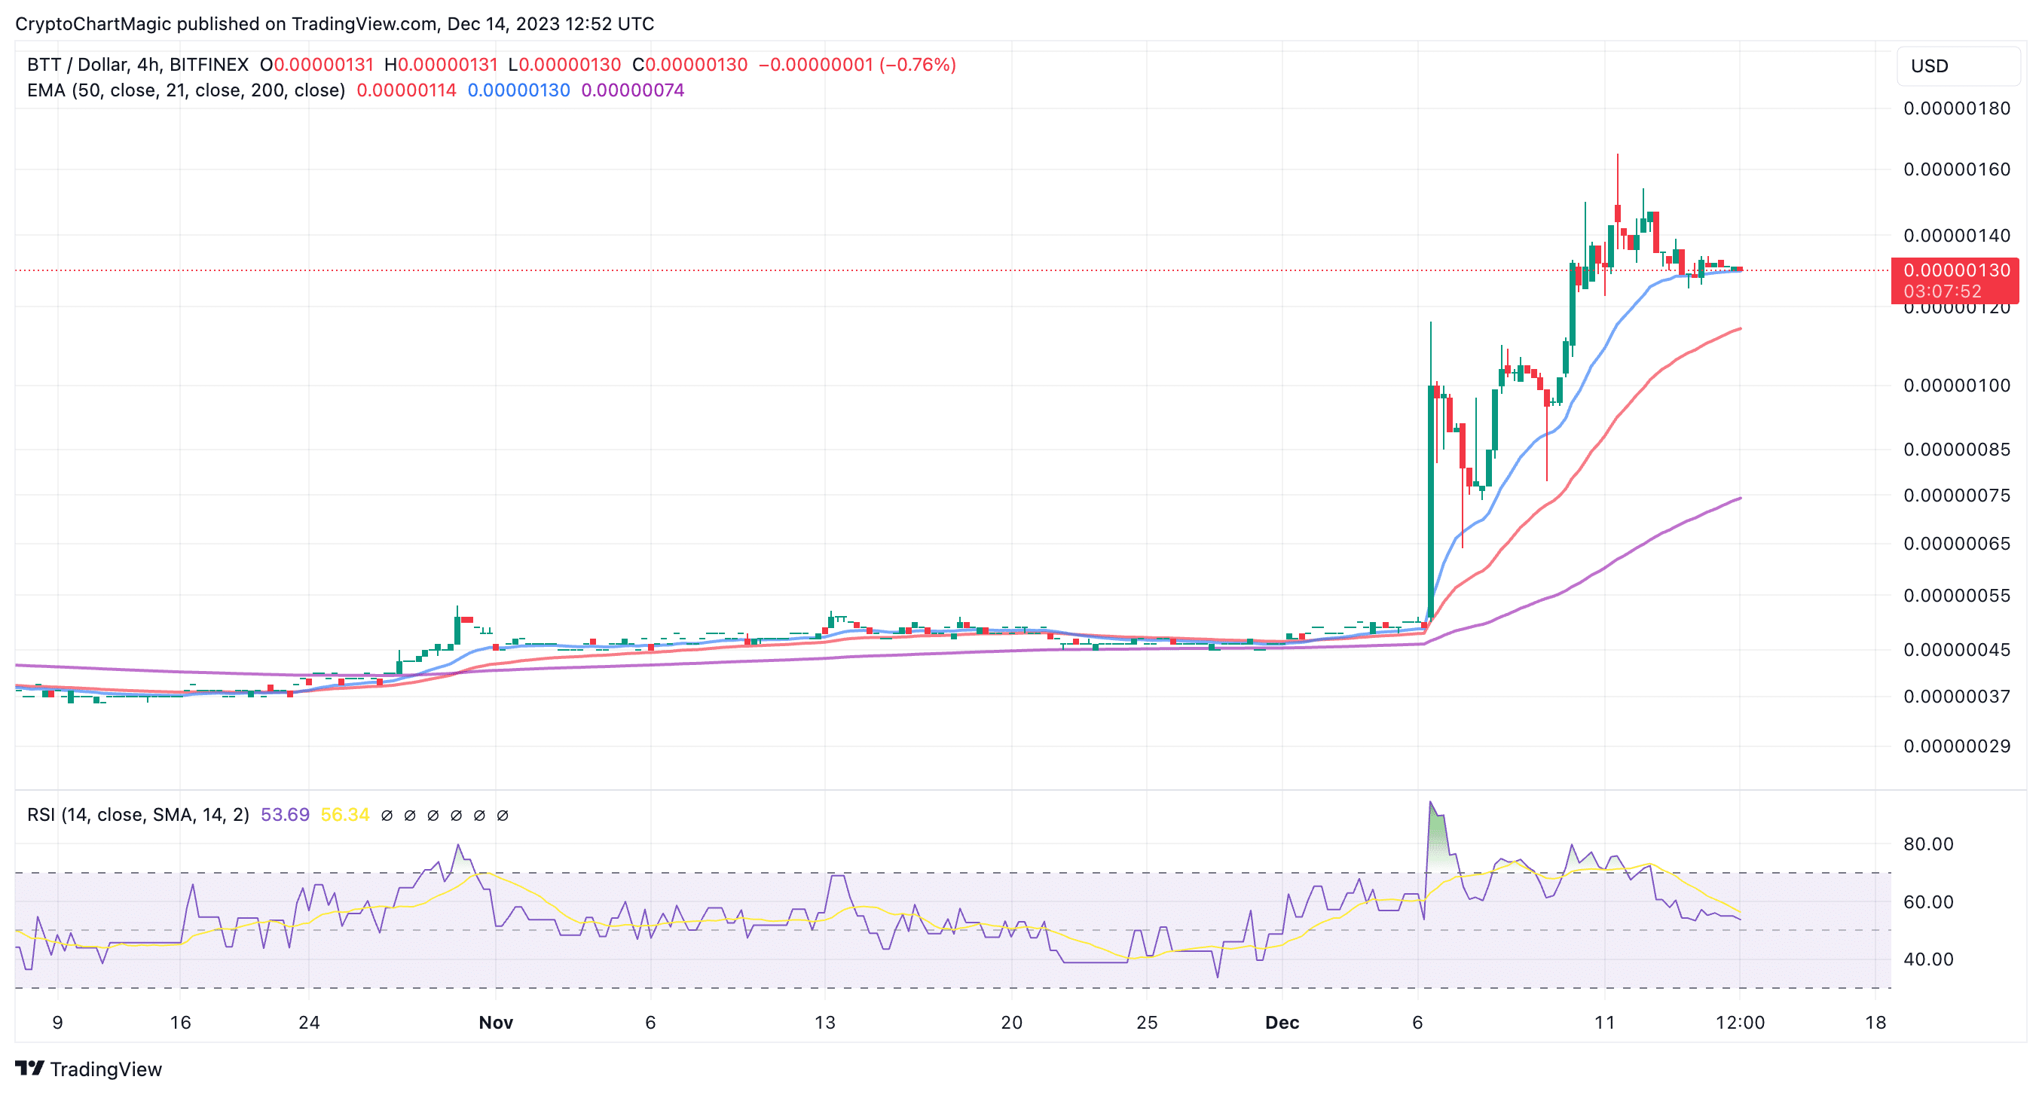
Task: Click price axis label 0.00000140
Action: (x=1956, y=235)
